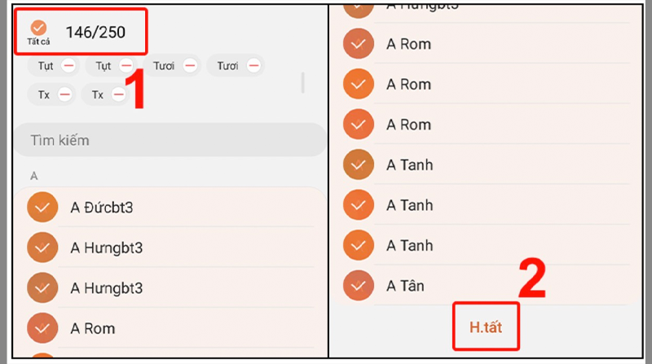Image resolution: width=652 pixels, height=364 pixels.
Task: Remove the first Tụt contact chip
Action: click(x=68, y=66)
